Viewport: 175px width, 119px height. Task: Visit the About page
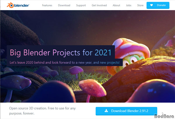click(116, 5)
